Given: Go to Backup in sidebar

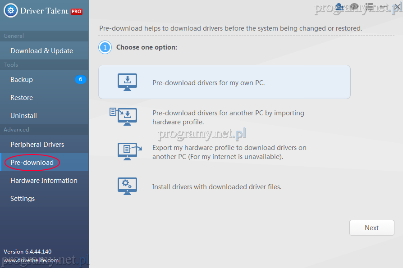Looking at the screenshot, I should coord(22,80).
